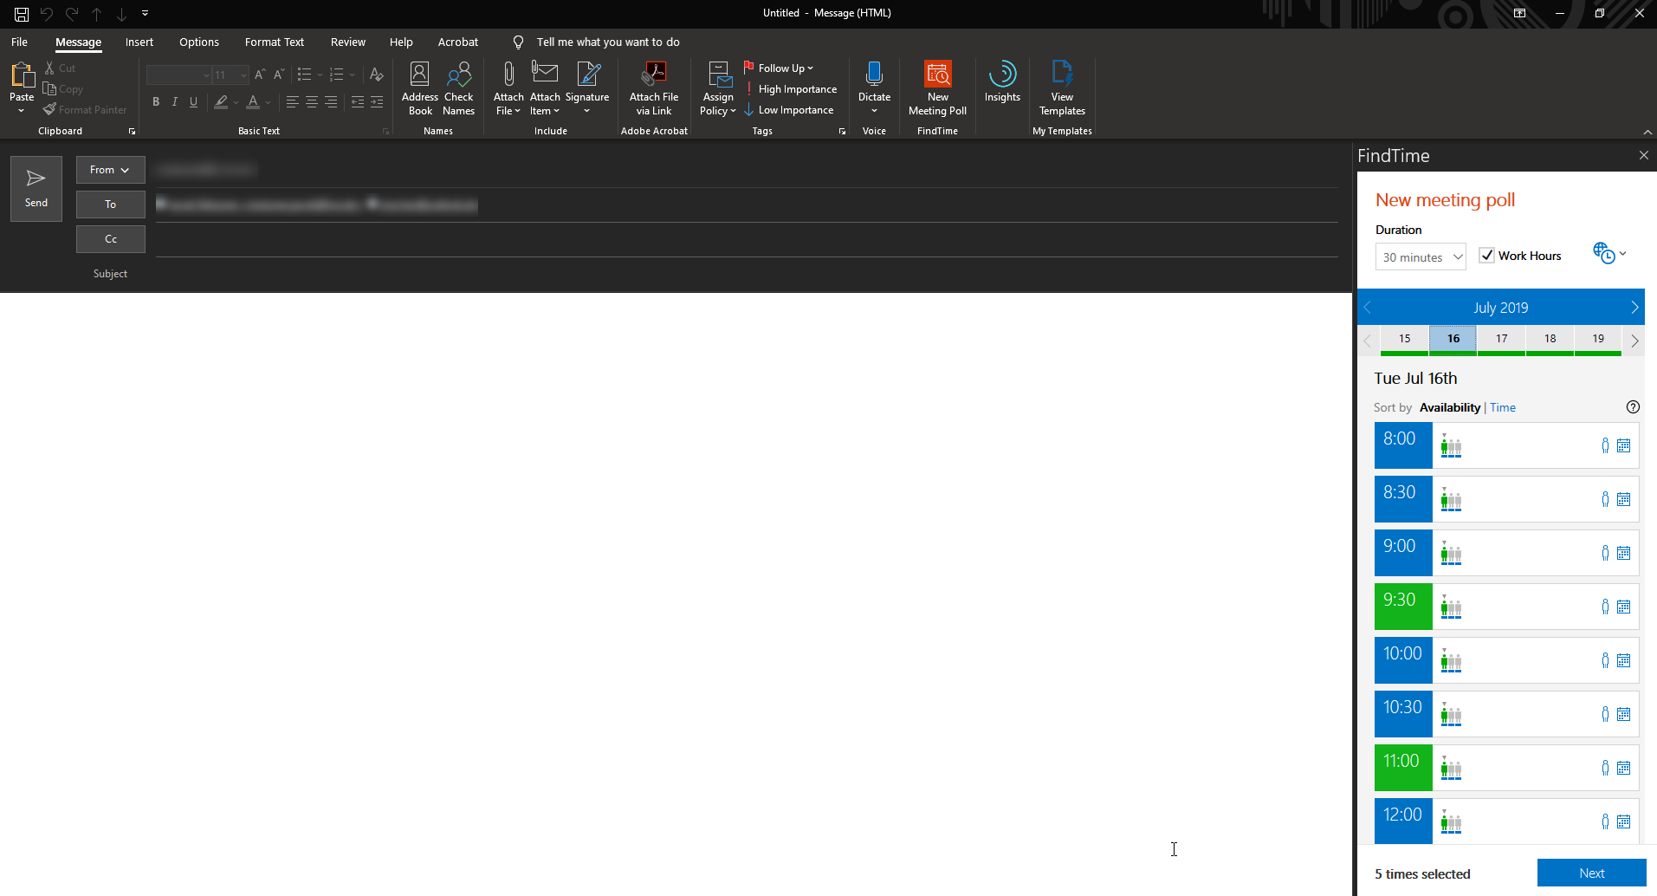This screenshot has height=896, width=1657.
Task: Select July 17 in date strip
Action: coord(1501,340)
